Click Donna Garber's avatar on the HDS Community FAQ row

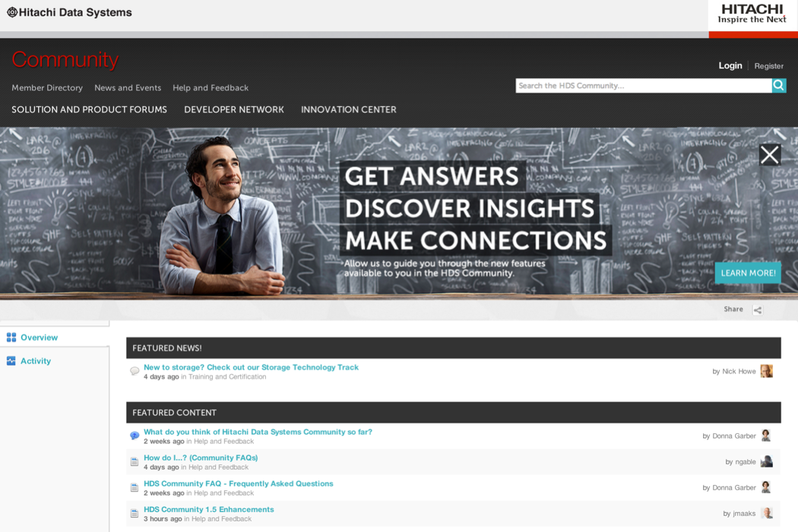click(x=766, y=487)
